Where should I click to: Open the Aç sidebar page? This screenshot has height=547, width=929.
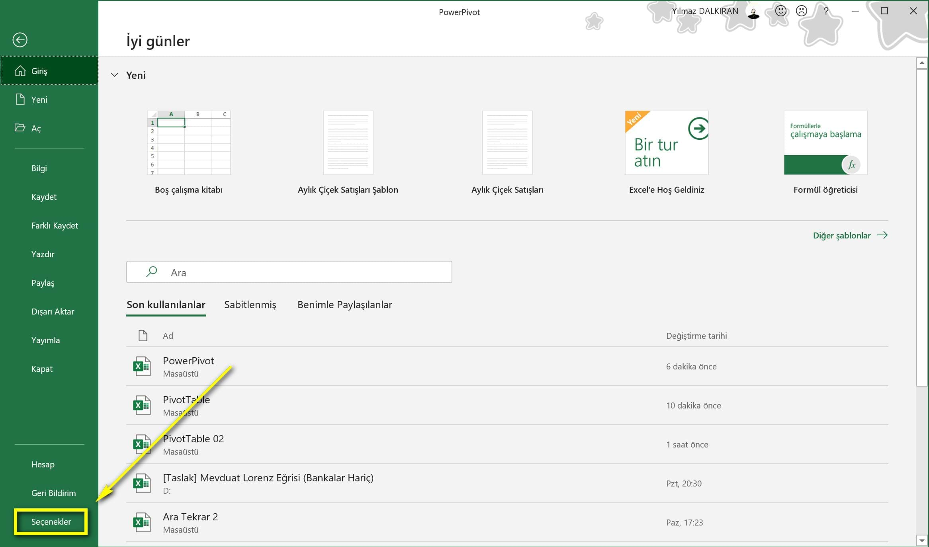pyautogui.click(x=49, y=128)
